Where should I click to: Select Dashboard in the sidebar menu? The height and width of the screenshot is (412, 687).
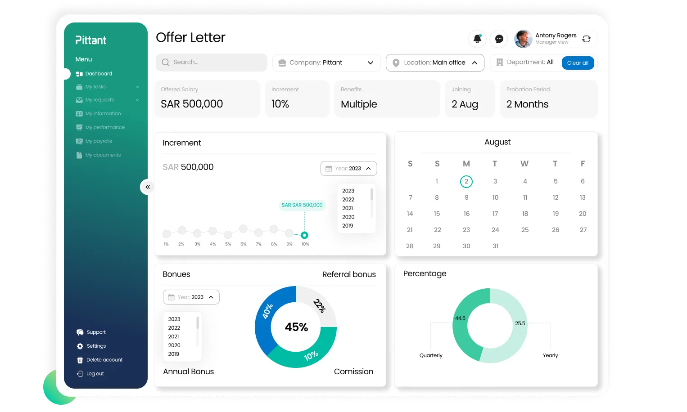pos(98,74)
